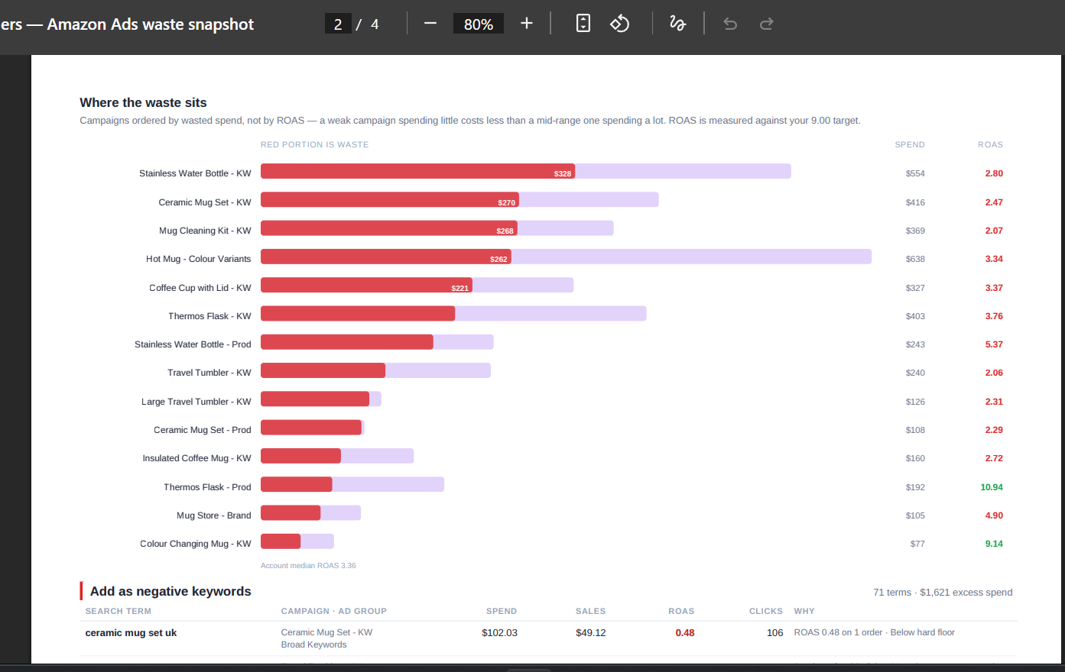Select the Coffee Cup with Lid - KW label
The image size is (1065, 672).
click(x=200, y=288)
